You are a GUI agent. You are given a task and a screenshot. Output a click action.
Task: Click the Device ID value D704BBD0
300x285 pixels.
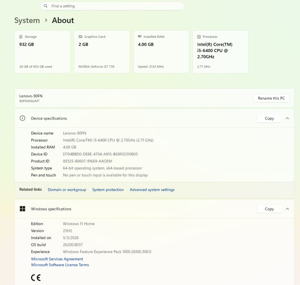(x=100, y=154)
